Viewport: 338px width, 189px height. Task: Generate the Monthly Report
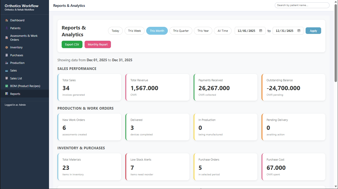click(x=97, y=44)
